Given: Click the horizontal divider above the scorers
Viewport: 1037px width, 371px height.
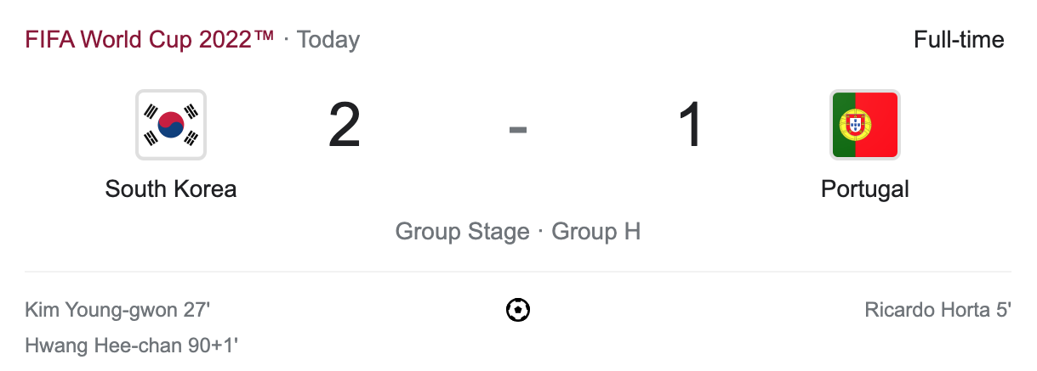Looking at the screenshot, I should 517,273.
